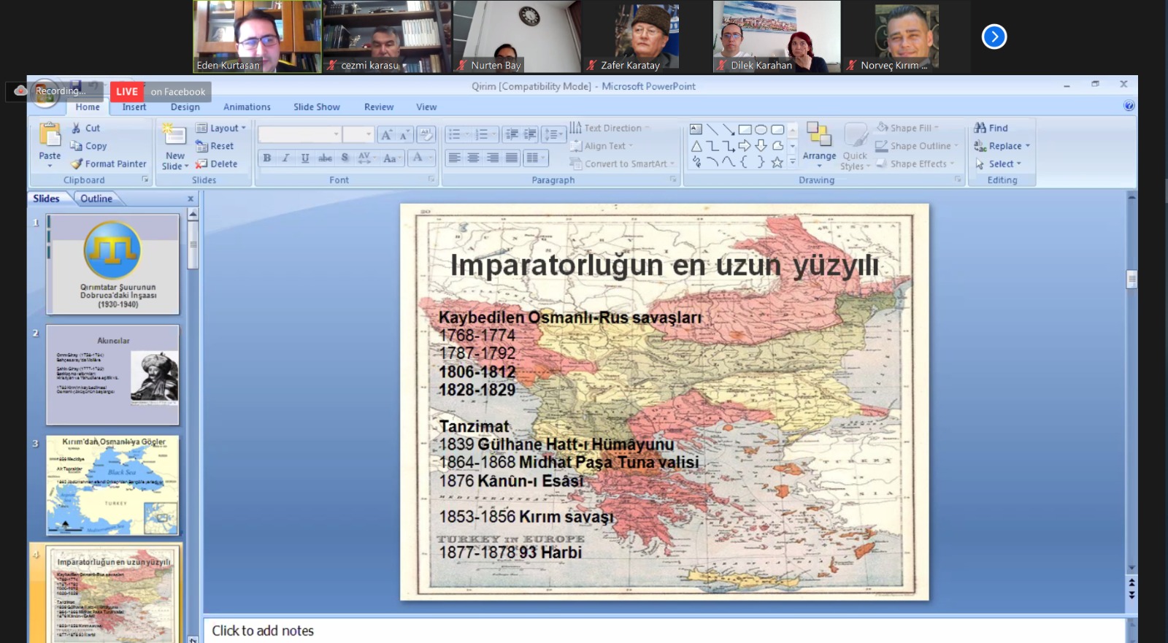Click the Paste clipboard icon
1168x643 pixels.
point(50,135)
